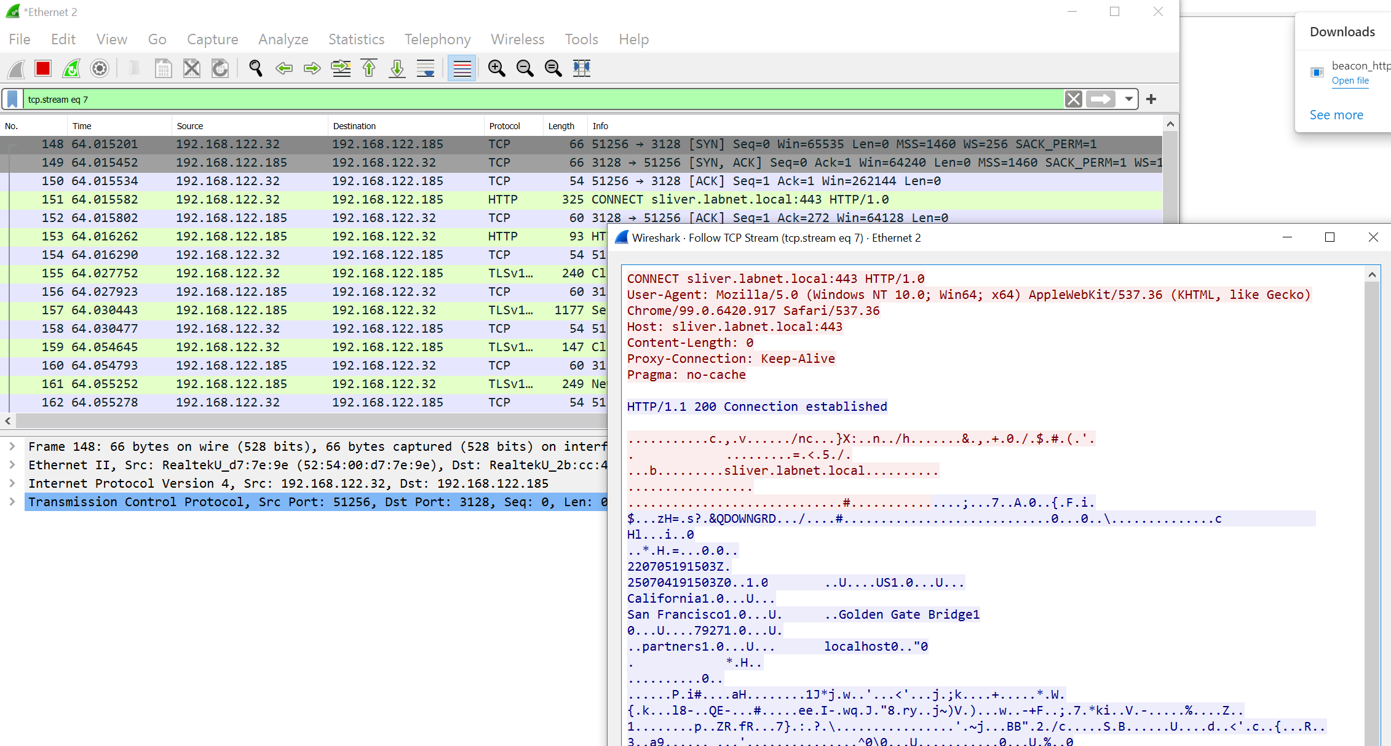This screenshot has height=746, width=1391.
Task: Expand Transmission Control Protocol row
Action: pos(12,502)
